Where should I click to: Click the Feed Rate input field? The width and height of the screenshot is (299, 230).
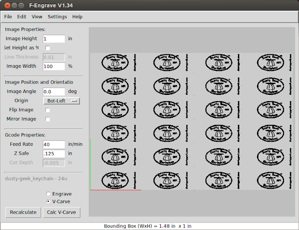pyautogui.click(x=54, y=144)
